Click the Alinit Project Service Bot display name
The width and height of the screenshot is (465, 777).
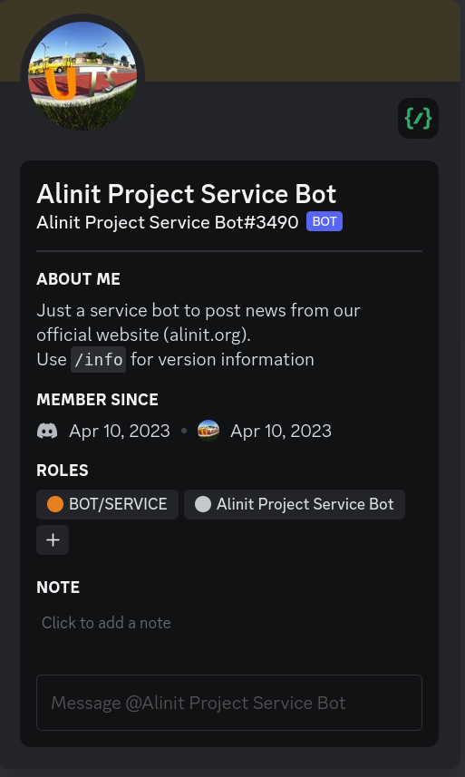[187, 193]
